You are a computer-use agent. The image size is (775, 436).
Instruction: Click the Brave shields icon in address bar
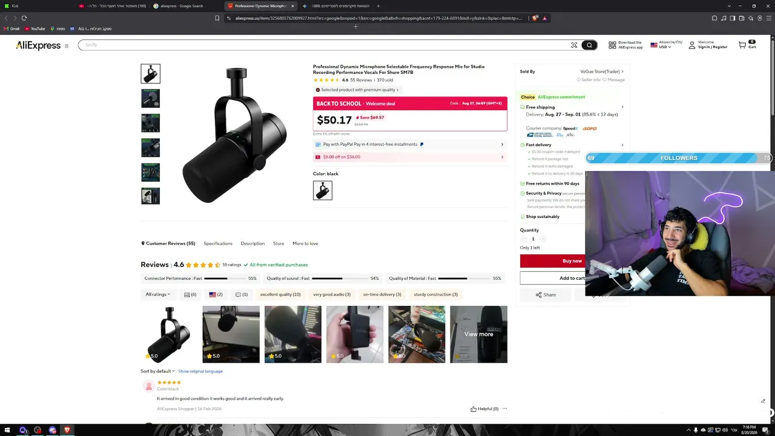pyautogui.click(x=535, y=18)
